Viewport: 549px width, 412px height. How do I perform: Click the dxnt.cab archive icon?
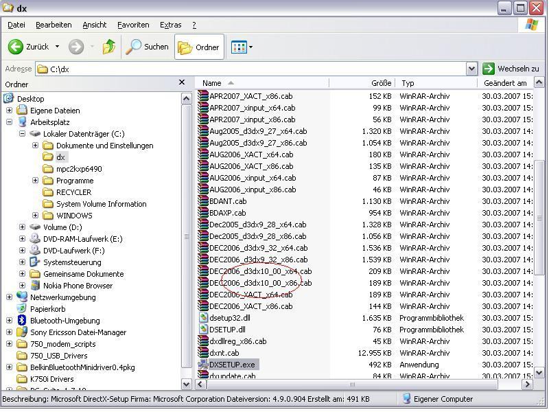[x=203, y=352]
